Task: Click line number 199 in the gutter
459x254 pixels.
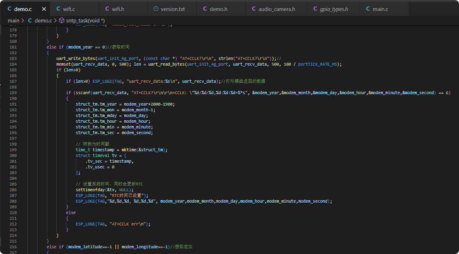Action: click(13, 150)
